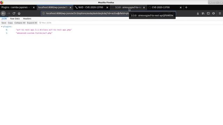Open the Downloads panel icon
Screen dimensions: 223x125
[x=198, y=13]
